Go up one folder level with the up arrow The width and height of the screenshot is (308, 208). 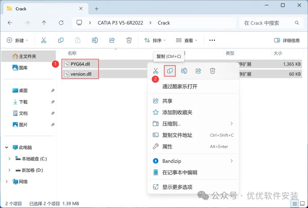point(44,23)
